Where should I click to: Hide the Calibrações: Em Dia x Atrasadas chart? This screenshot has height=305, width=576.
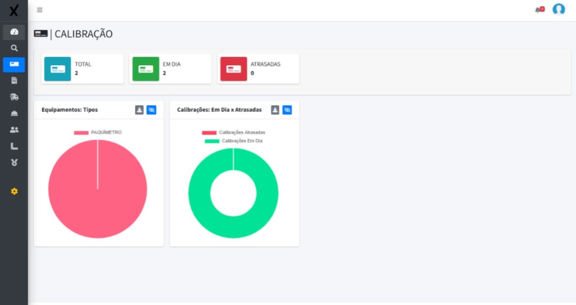pos(287,110)
